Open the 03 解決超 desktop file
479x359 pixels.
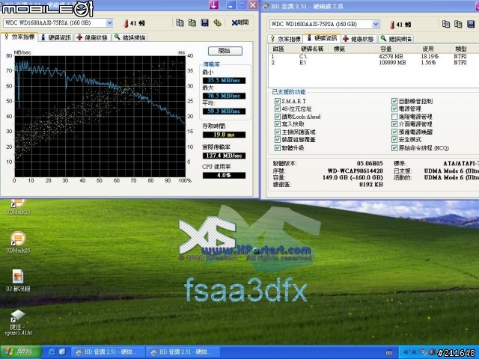pyautogui.click(x=18, y=280)
